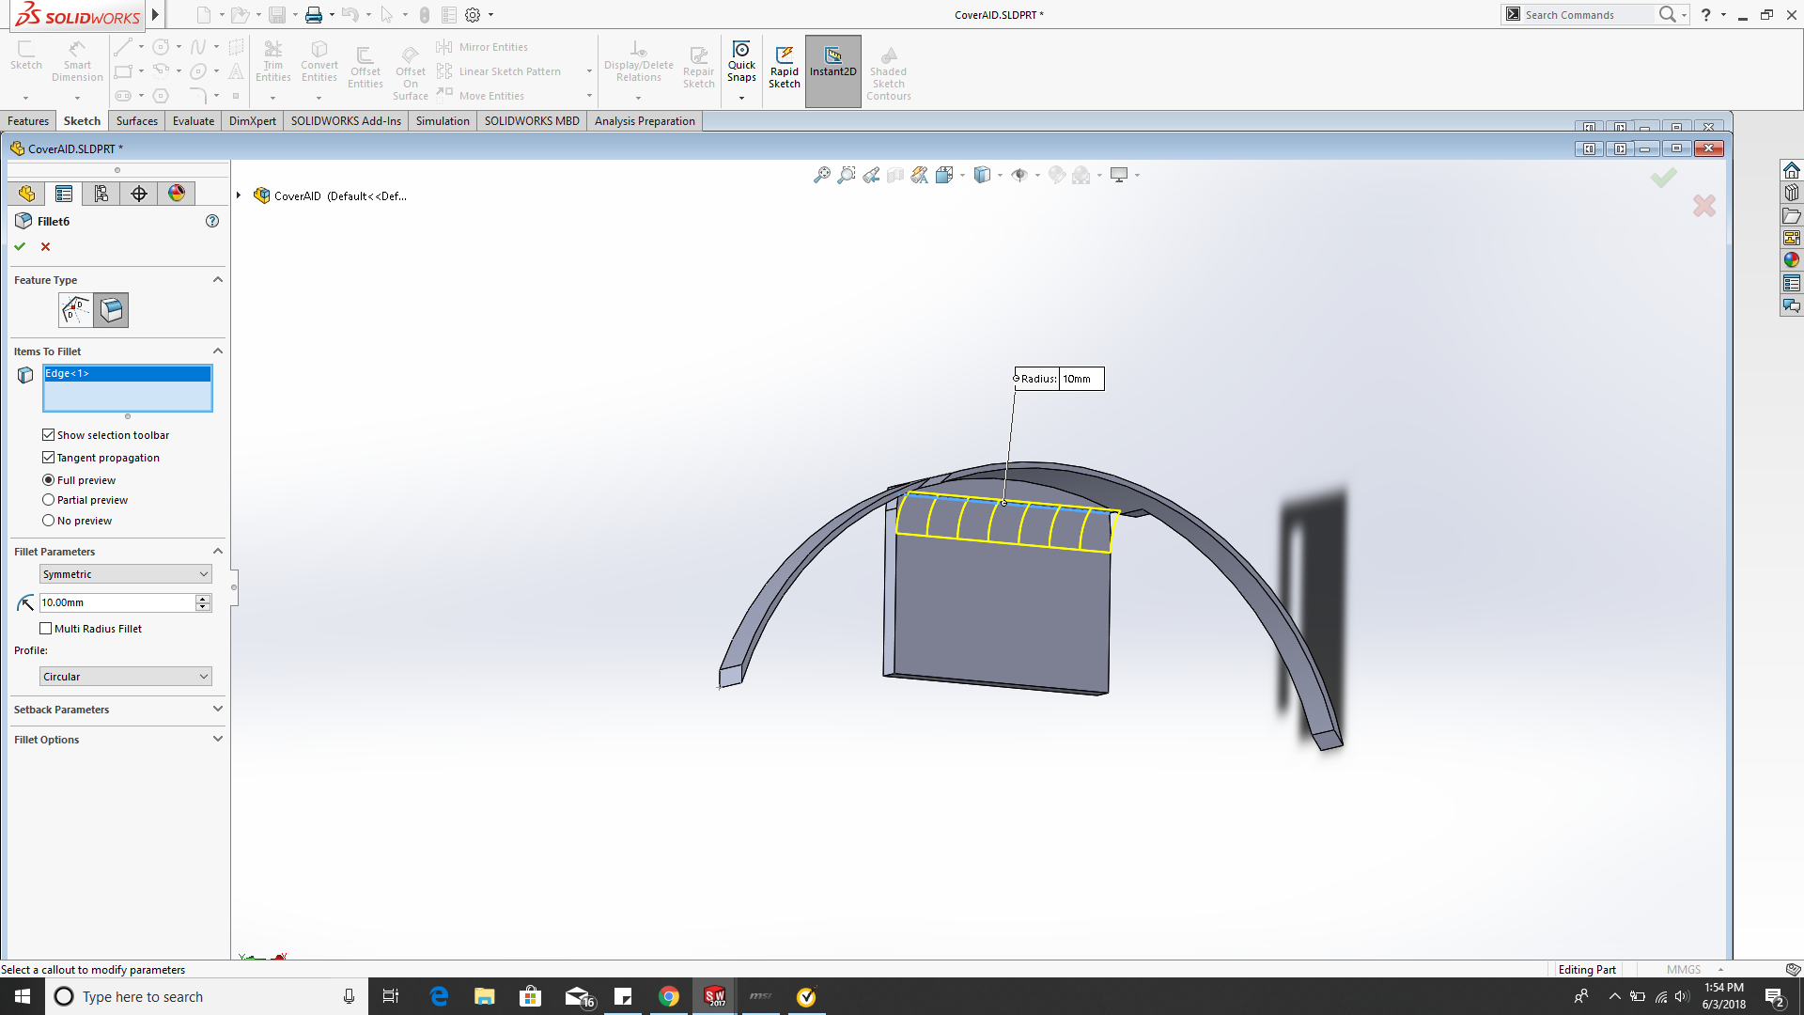Switch to SOLIDWORKS Add-Ins tab

coord(346,121)
